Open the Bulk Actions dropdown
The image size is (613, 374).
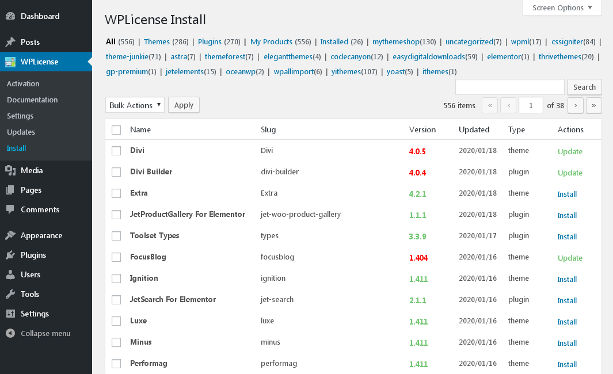[135, 105]
